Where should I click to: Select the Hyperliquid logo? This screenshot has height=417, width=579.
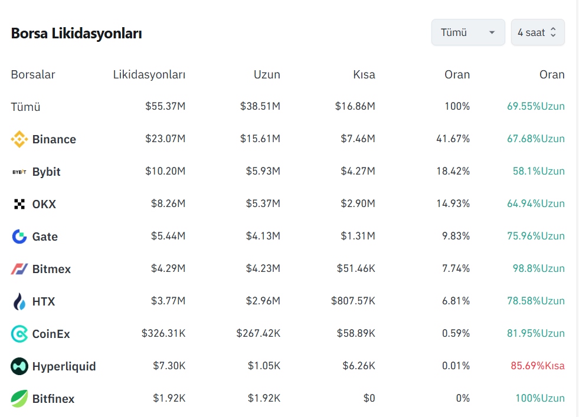18,366
